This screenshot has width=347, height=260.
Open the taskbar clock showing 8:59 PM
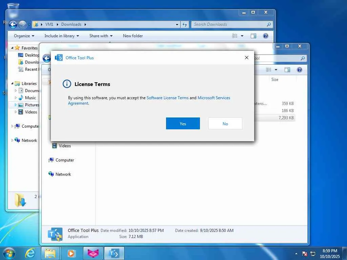(x=330, y=254)
